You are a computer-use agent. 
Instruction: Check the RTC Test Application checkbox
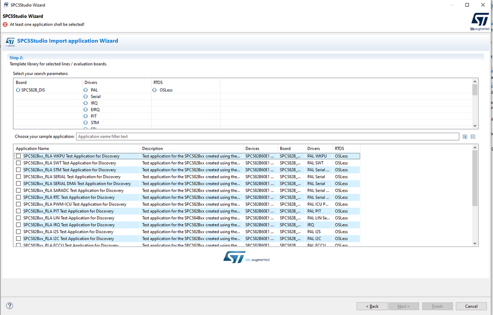coord(19,198)
